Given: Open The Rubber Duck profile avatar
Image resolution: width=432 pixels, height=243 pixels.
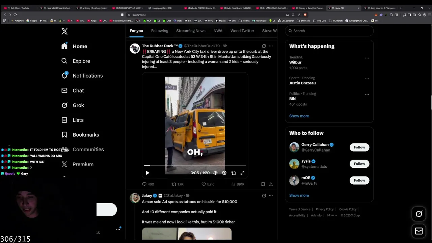Looking at the screenshot, I should tap(135, 49).
